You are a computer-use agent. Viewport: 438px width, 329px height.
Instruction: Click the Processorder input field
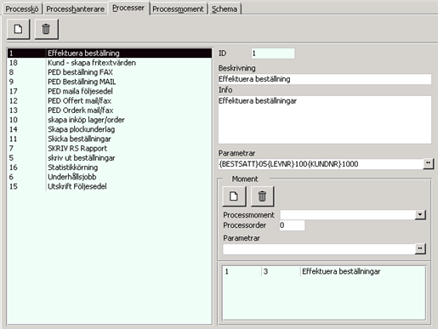(x=292, y=225)
